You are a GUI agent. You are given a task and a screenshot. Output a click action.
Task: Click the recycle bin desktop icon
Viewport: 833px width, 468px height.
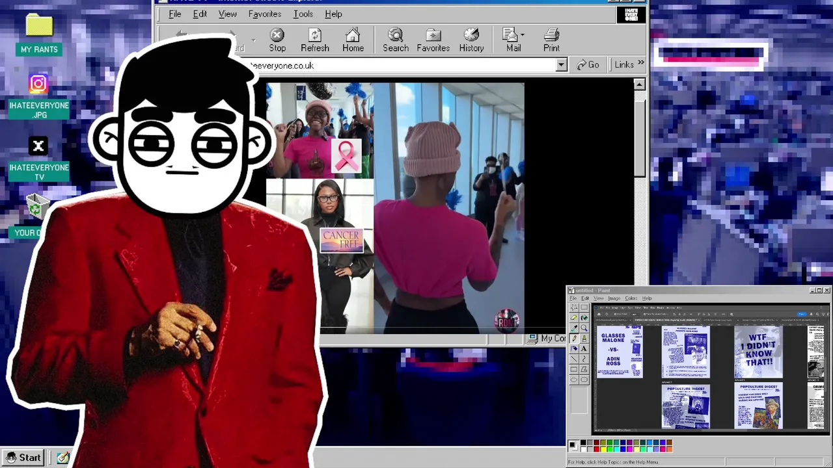pyautogui.click(x=37, y=207)
